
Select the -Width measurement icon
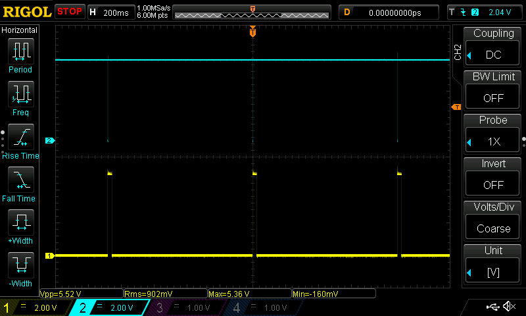point(21,265)
